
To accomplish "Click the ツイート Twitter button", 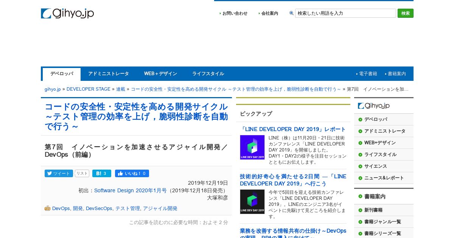I will 59,173.
